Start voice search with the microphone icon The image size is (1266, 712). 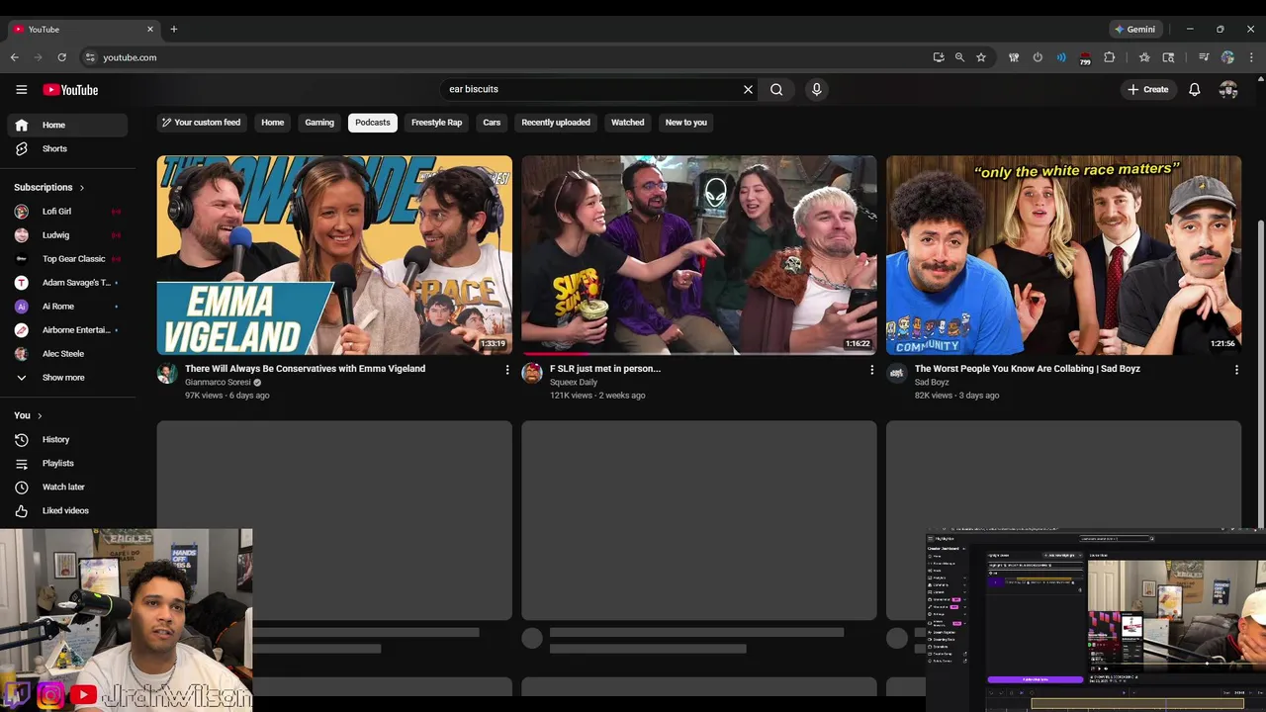(816, 89)
